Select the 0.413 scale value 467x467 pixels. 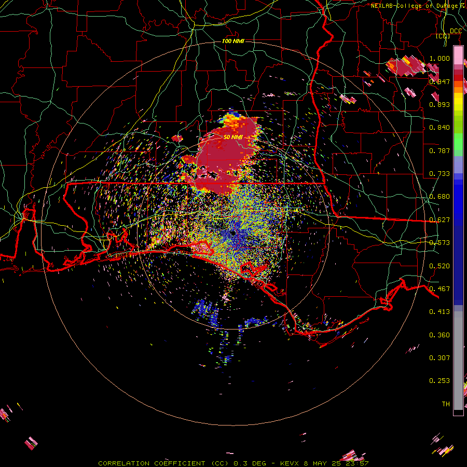pyautogui.click(x=439, y=312)
